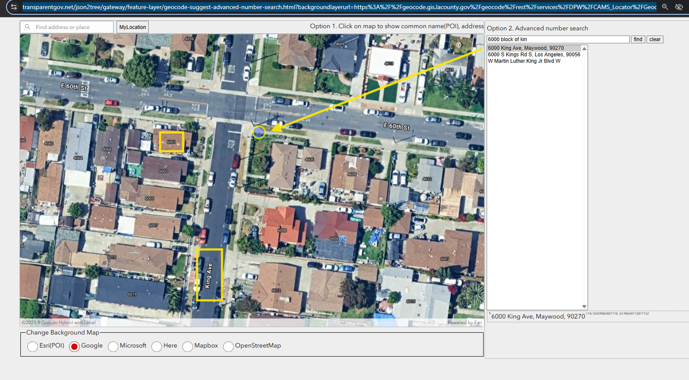This screenshot has width=689, height=380.
Task: Select the Esri(POI) background map option
Action: tap(32, 346)
